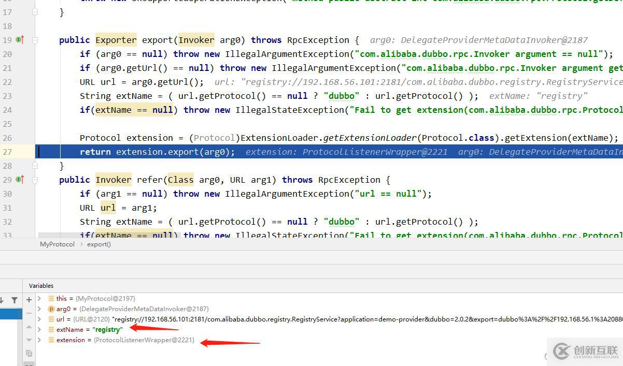This screenshot has width=623, height=366.
Task: Click the New Watch plus icon
Action: pos(29,299)
